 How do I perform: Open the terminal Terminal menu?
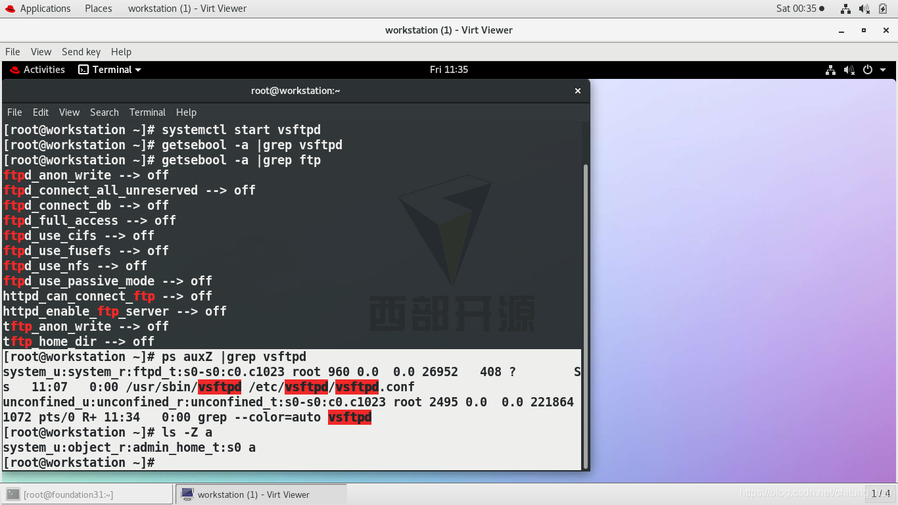[147, 112]
